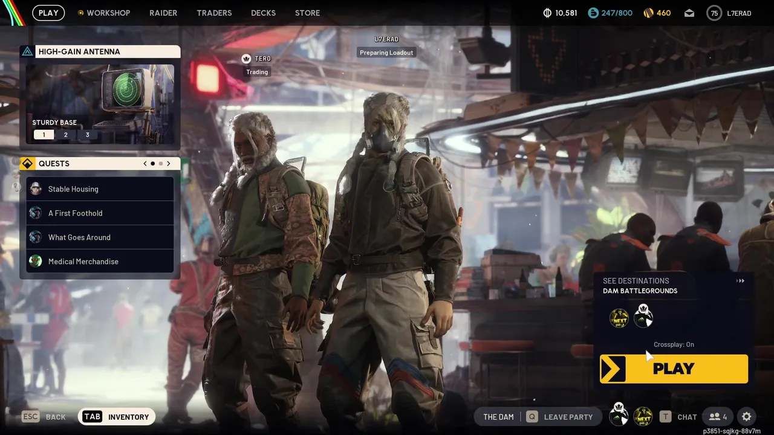Click the crown icon next to TERO
774x435 pixels.
(x=246, y=59)
